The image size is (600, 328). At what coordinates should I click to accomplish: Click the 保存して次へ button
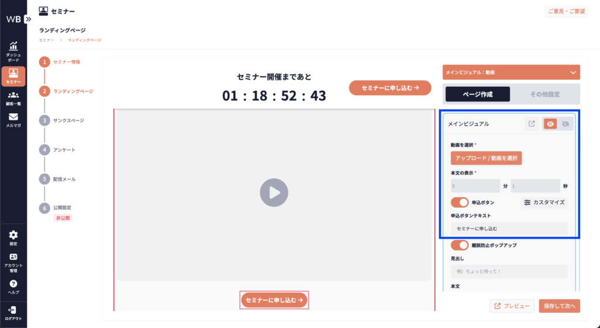point(559,306)
